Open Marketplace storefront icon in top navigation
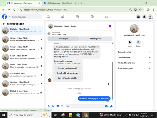This screenshot has height=118, width=157. click(x=92, y=17)
